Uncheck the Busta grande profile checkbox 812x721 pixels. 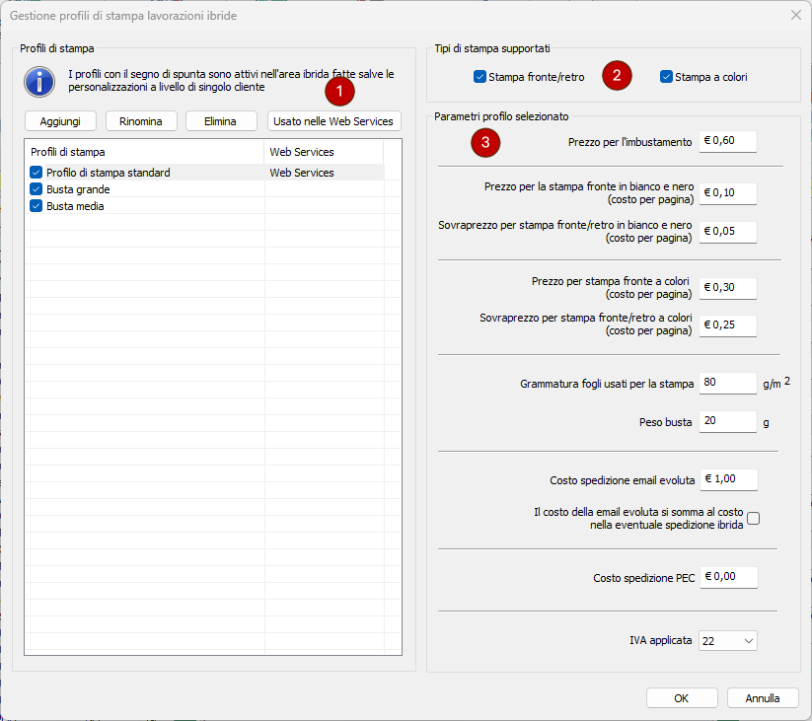coord(37,189)
